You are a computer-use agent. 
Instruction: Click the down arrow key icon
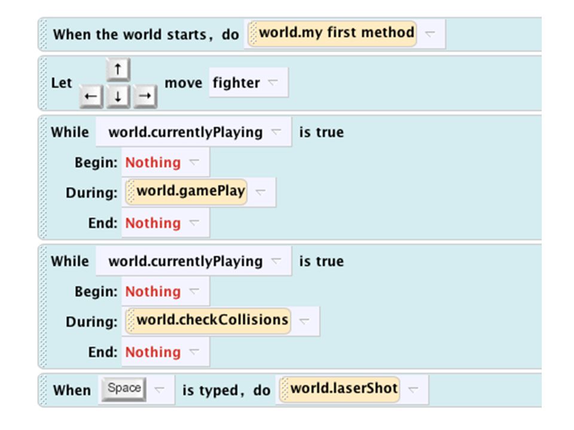(x=118, y=97)
